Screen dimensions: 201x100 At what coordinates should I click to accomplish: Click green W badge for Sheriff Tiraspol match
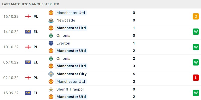point(196,93)
